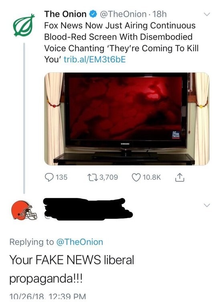Open the 18h timestamp of the tweet
This screenshot has width=219, height=308.
159,14
